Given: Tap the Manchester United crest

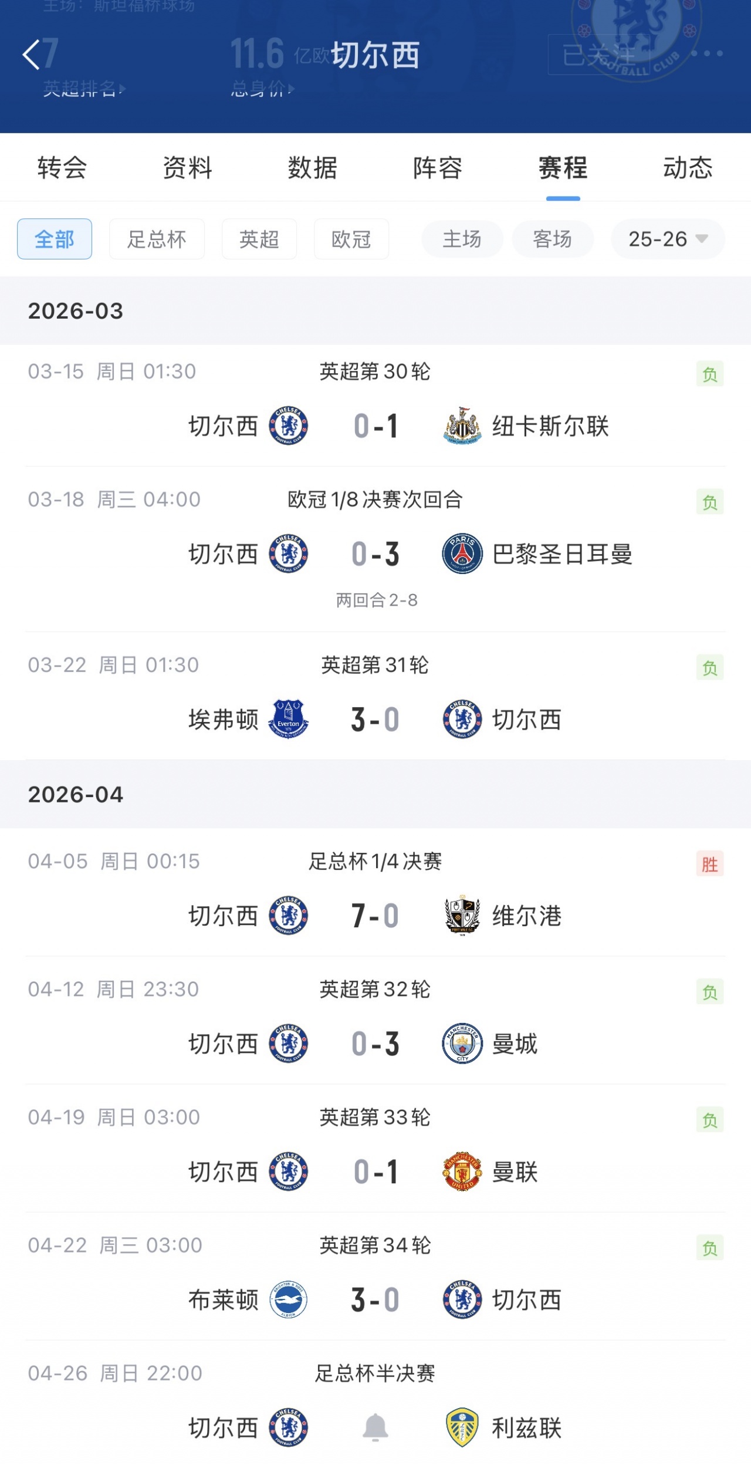Looking at the screenshot, I should (x=462, y=1172).
